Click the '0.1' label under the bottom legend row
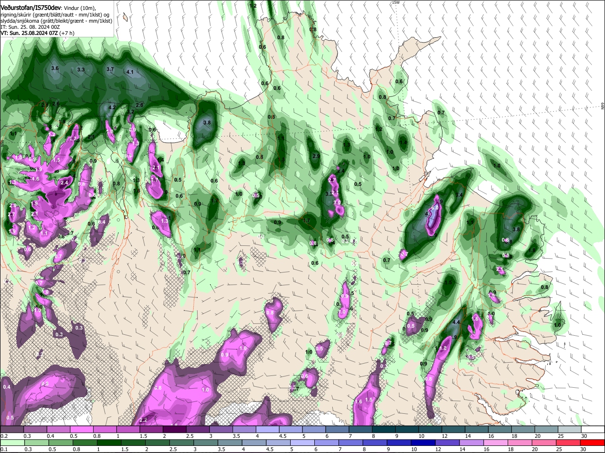This screenshot has height=453, width=605. 4,450
